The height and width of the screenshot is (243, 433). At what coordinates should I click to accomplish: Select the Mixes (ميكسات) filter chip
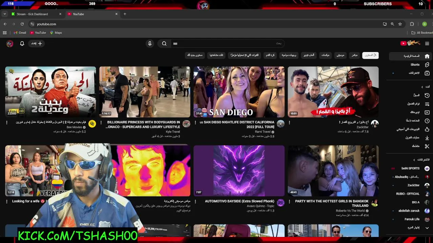325,55
